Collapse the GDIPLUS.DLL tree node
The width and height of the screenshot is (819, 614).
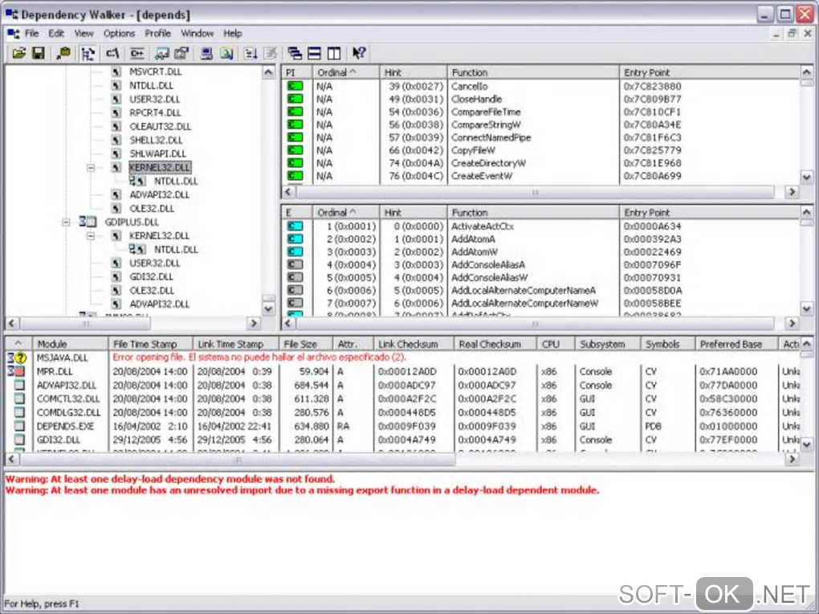(x=66, y=223)
